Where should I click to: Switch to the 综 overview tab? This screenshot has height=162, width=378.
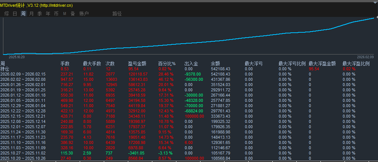7,14
